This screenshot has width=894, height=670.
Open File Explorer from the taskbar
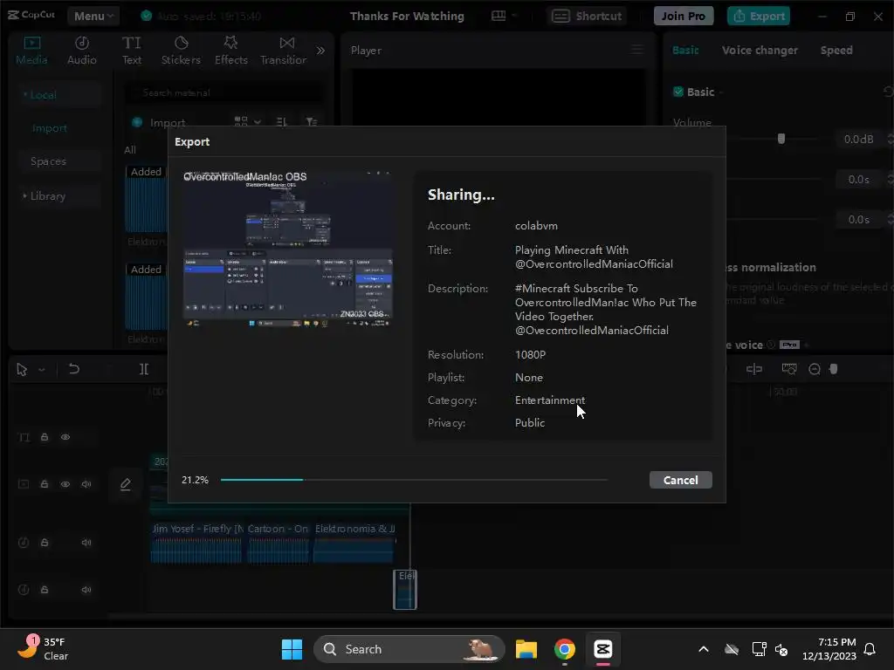tap(526, 649)
